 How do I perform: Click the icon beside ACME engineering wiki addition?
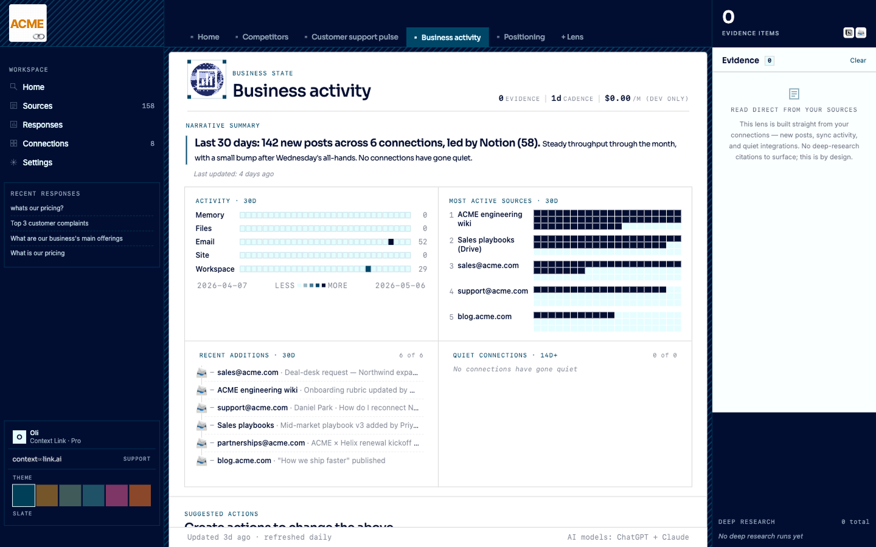coord(201,390)
